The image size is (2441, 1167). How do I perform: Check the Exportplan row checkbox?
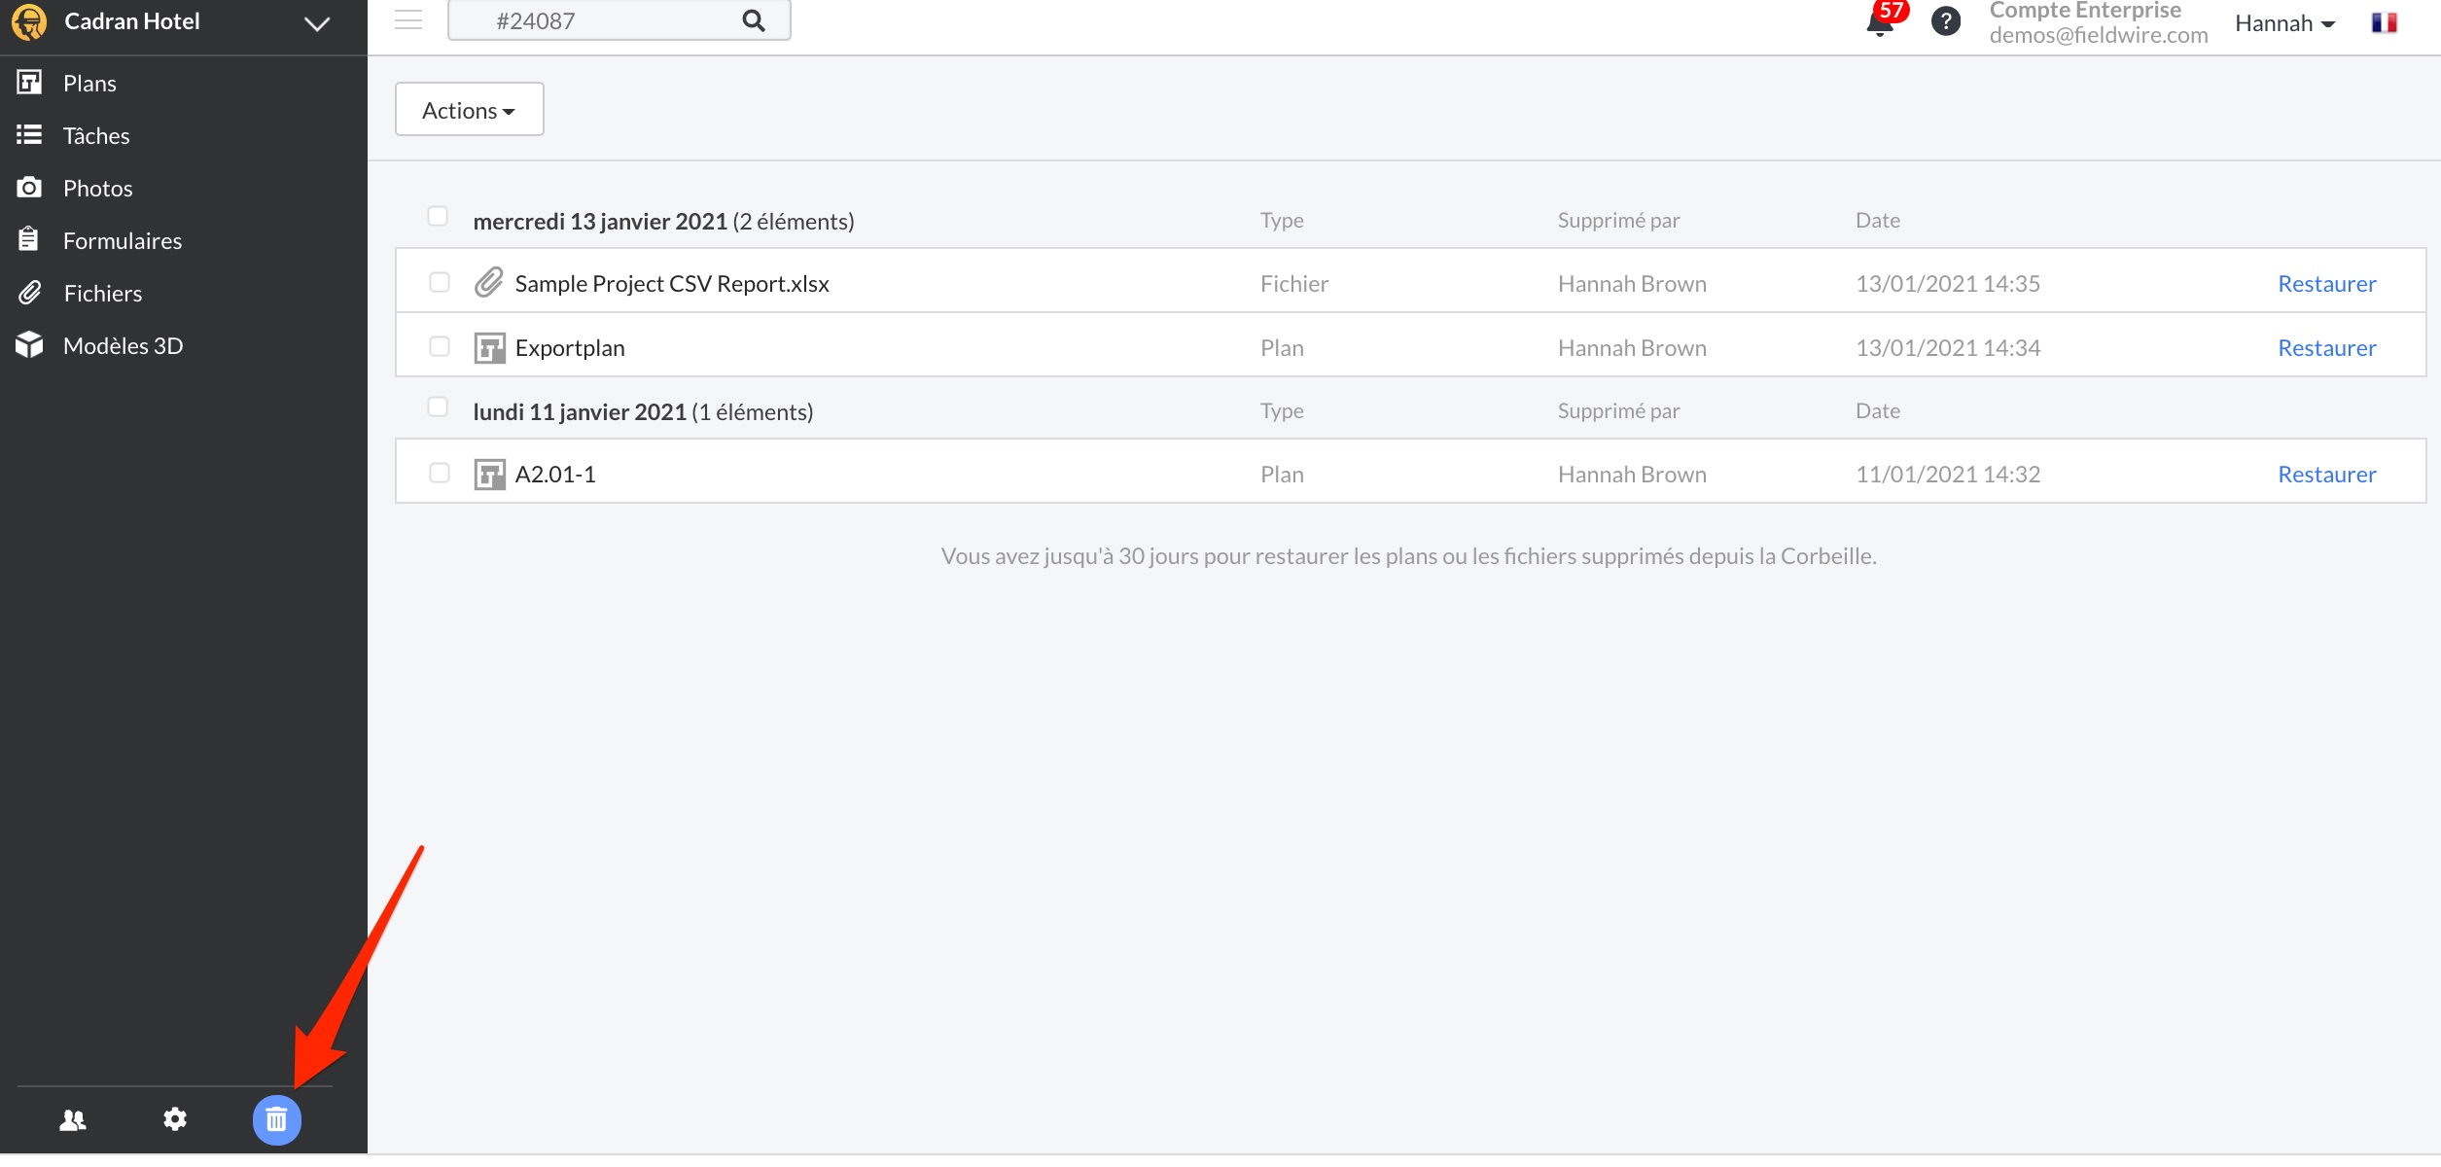[x=440, y=346]
